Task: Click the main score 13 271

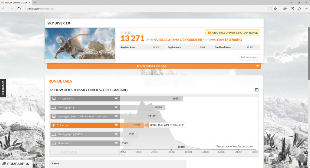Action: pyautogui.click(x=132, y=38)
